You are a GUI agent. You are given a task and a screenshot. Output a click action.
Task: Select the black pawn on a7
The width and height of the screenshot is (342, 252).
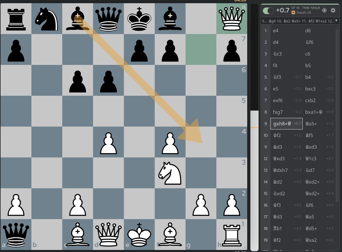point(16,51)
